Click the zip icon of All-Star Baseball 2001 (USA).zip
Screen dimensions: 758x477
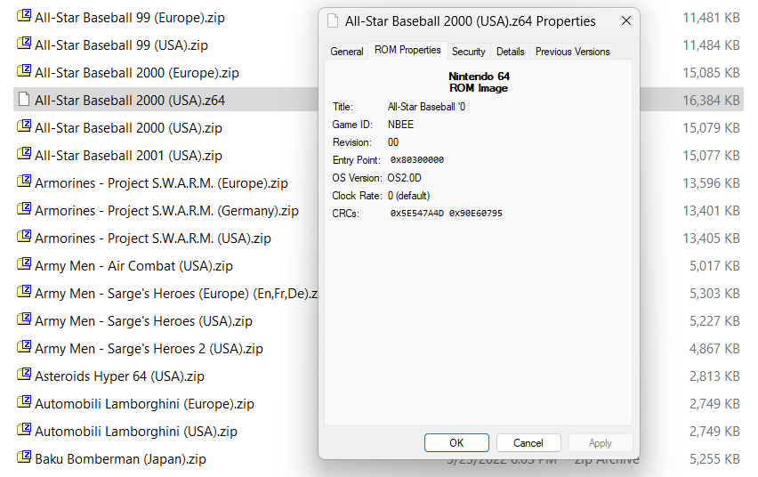point(24,154)
